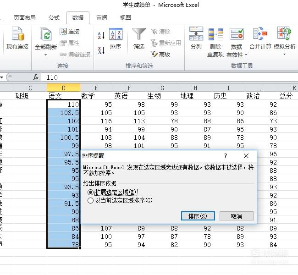The height and width of the screenshot is (275, 298).
Task: Select the 扩展选定区域(E) radio option
Action: coord(90,192)
